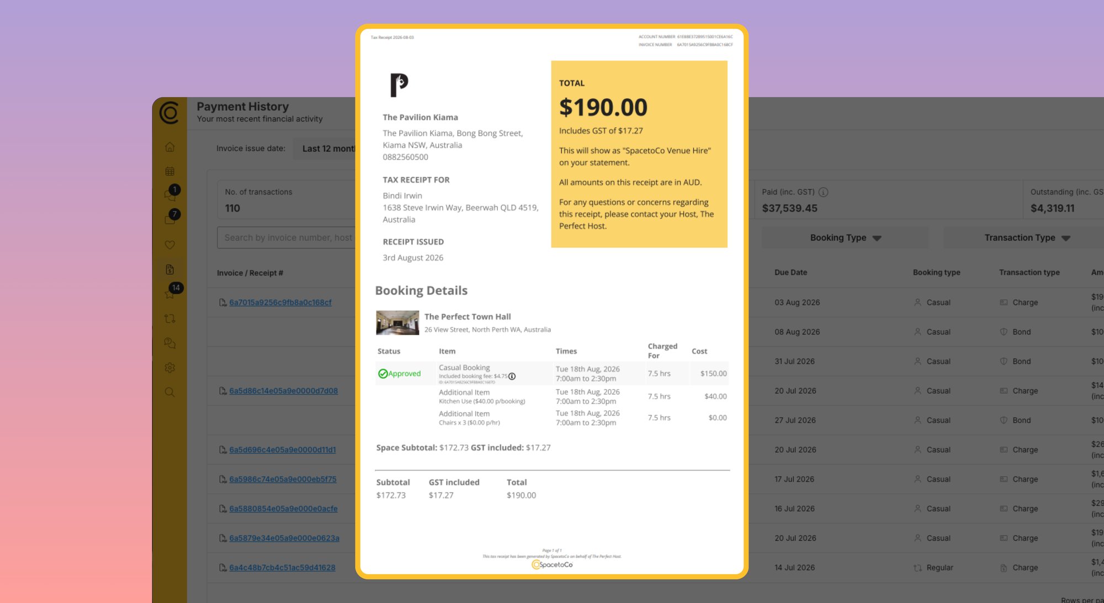This screenshot has height=603, width=1104.
Task: Click the Payment History page title
Action: 243,107
